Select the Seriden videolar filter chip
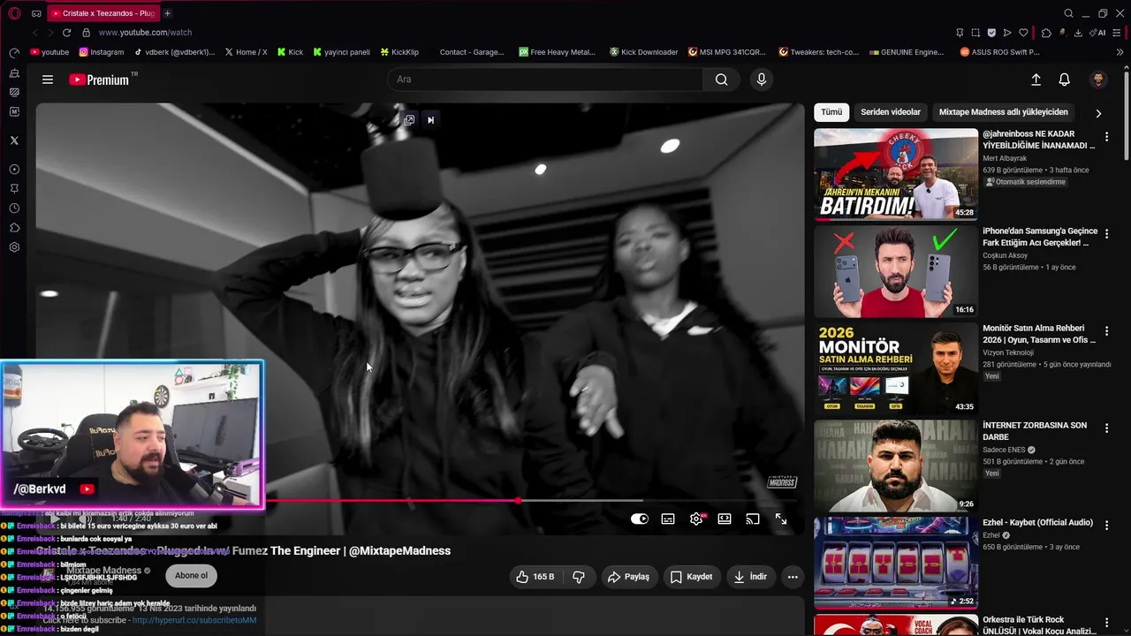This screenshot has width=1131, height=636. coord(891,112)
